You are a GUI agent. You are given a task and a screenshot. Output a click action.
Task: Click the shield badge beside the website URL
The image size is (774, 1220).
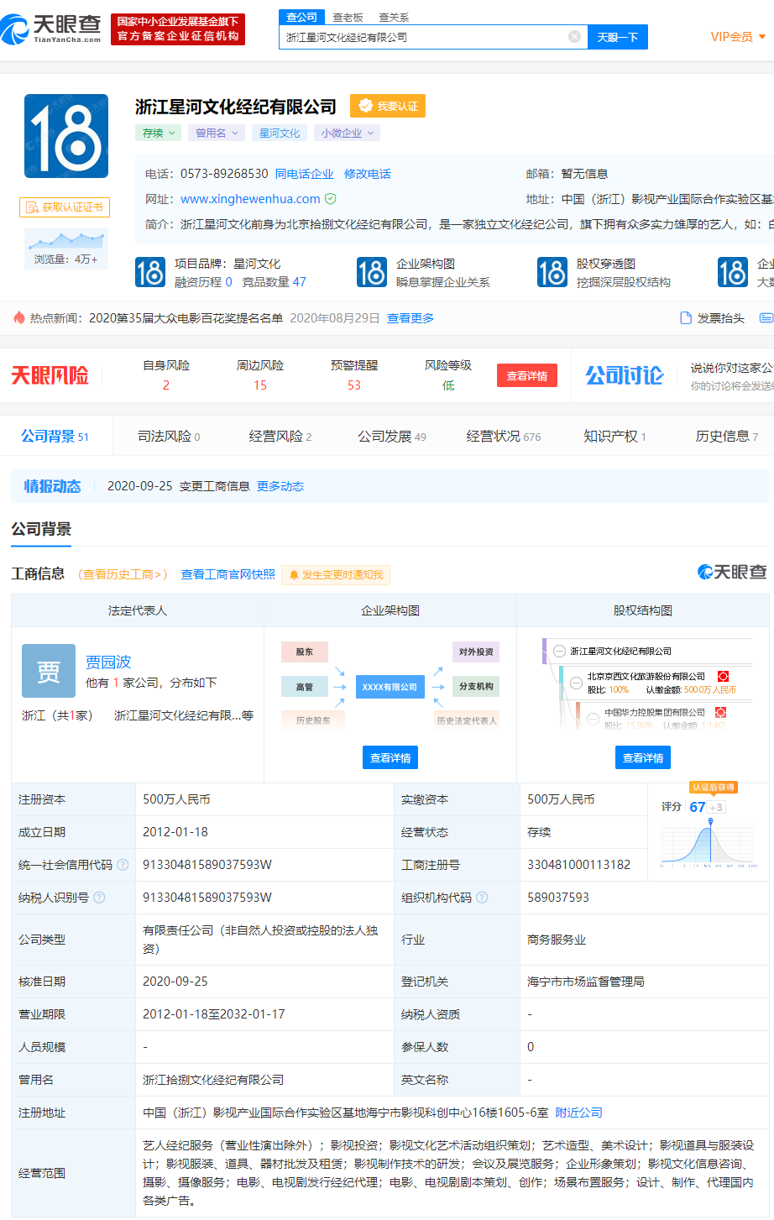click(331, 199)
